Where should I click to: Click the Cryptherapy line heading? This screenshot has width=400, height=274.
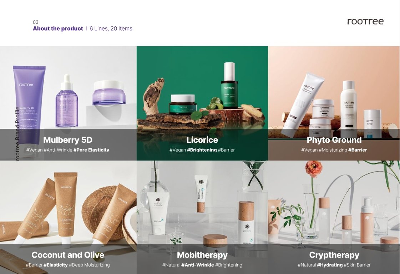[x=334, y=255]
